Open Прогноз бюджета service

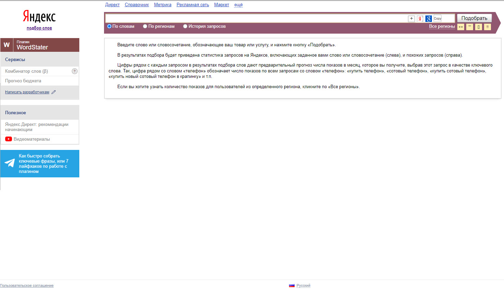pyautogui.click(x=23, y=81)
